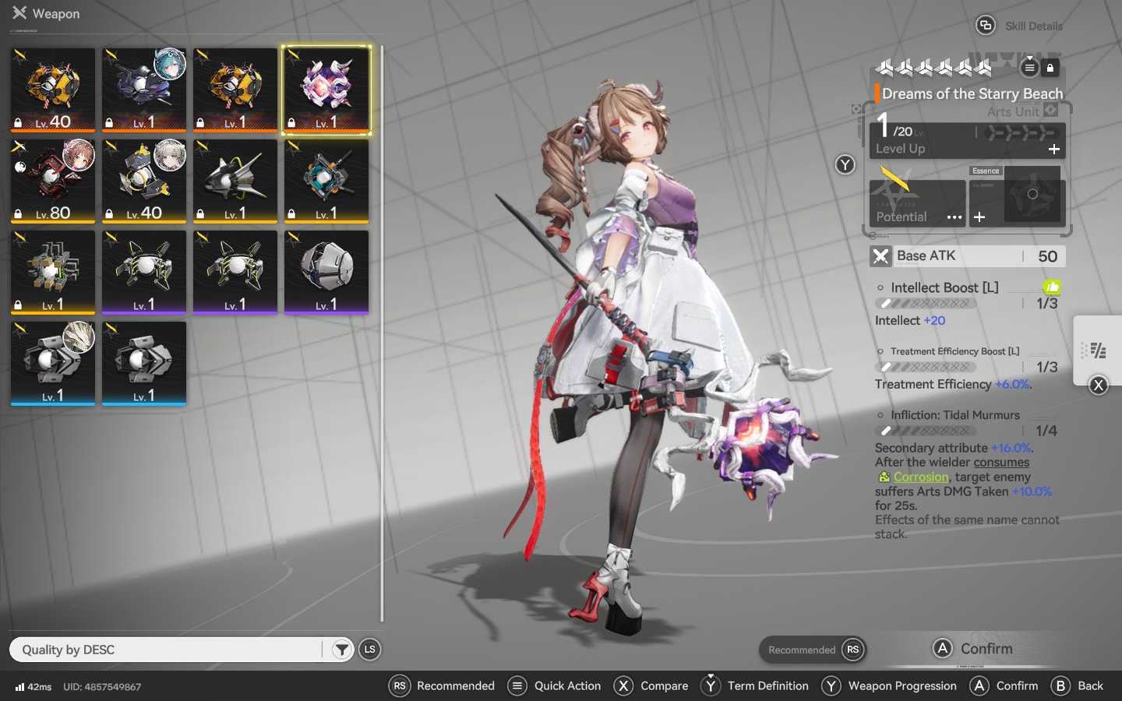Click the 'Dreams of the Starry Beach' title

972,93
